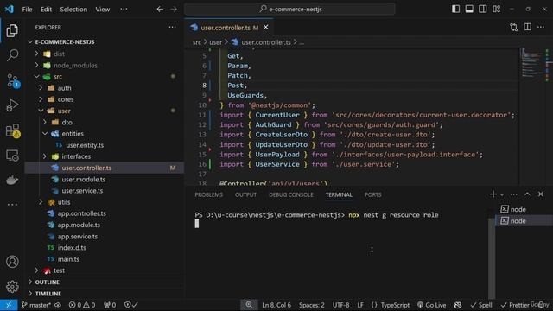Create a new terminal with plus icon
553x311 pixels.
coord(493,194)
